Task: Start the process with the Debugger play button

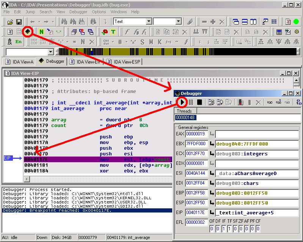Action: [182, 102]
